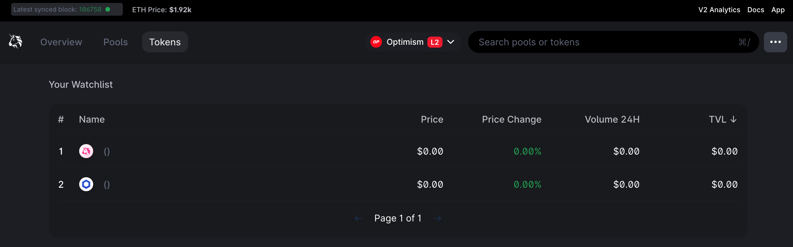
Task: Click the Latest synced block indicator
Action: [67, 10]
